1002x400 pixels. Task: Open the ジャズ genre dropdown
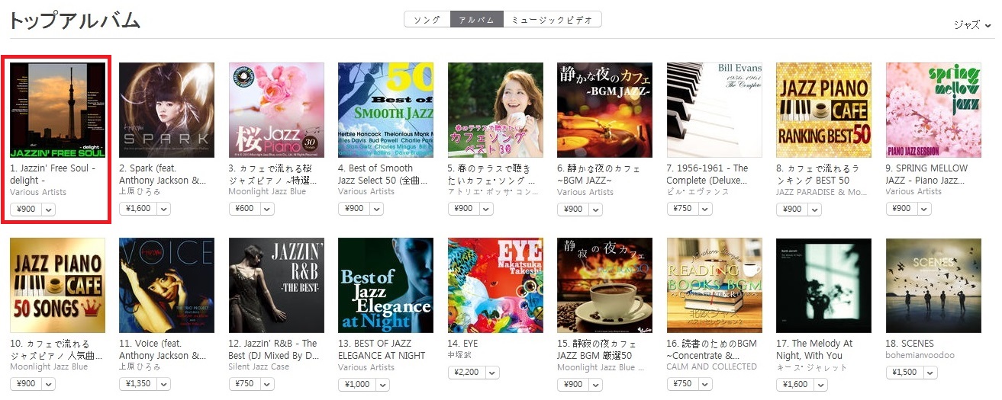[x=973, y=25]
